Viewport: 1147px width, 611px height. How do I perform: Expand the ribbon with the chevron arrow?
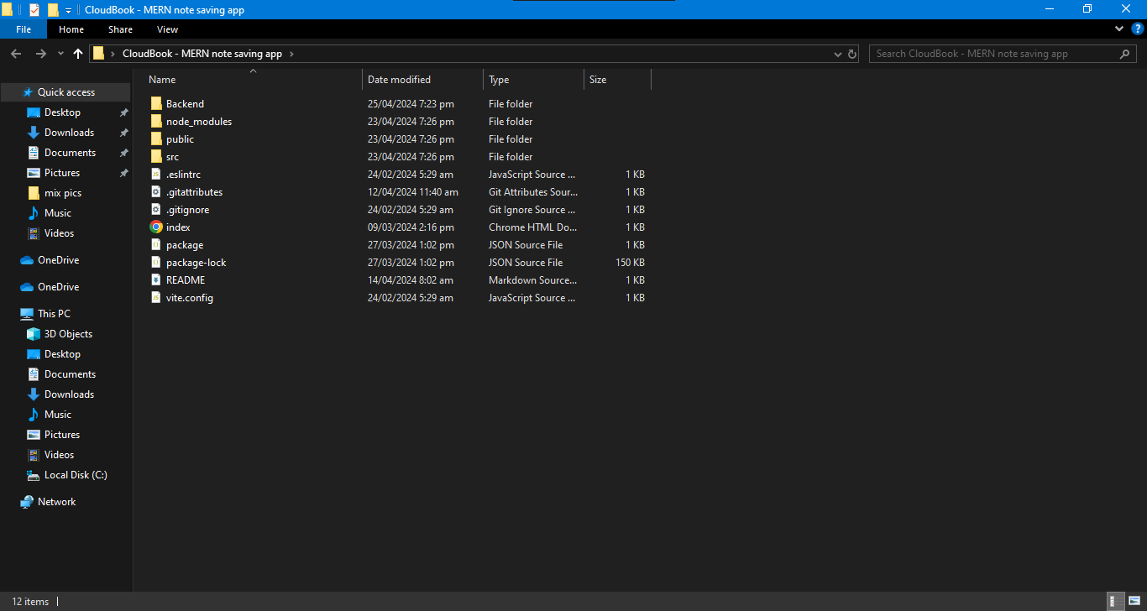1118,29
